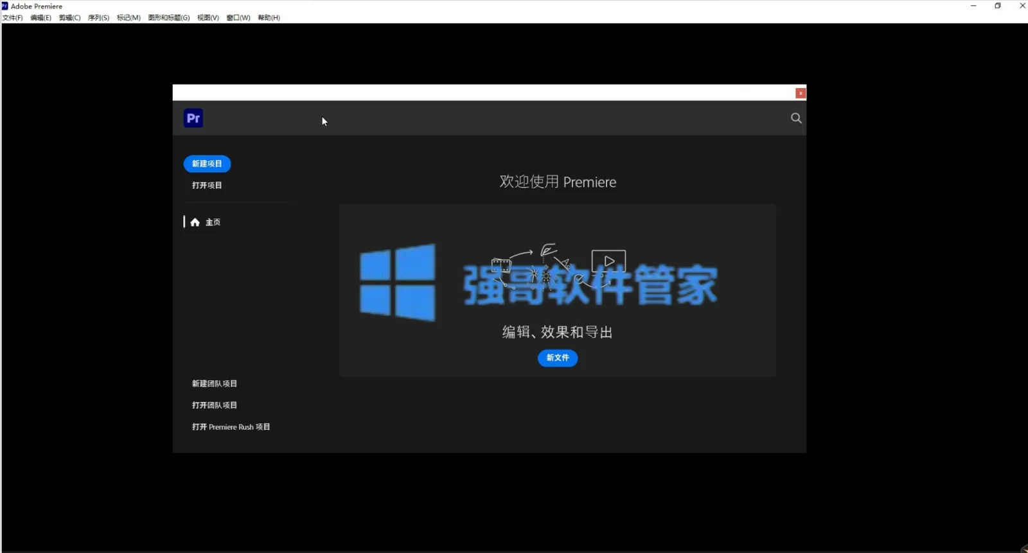Click the 欢迎使用 Premiere heading
The height and width of the screenshot is (553, 1028).
pyautogui.click(x=558, y=182)
